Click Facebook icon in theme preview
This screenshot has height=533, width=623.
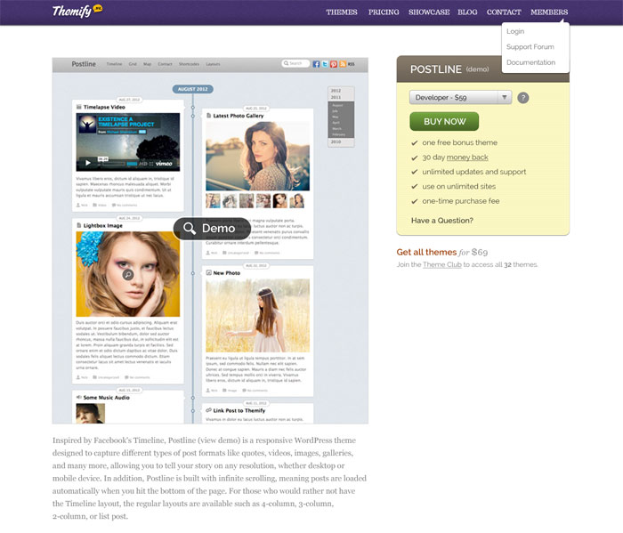pos(316,64)
